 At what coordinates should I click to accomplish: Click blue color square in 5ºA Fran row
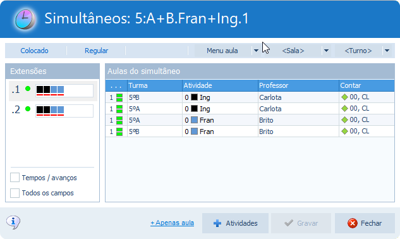point(195,120)
